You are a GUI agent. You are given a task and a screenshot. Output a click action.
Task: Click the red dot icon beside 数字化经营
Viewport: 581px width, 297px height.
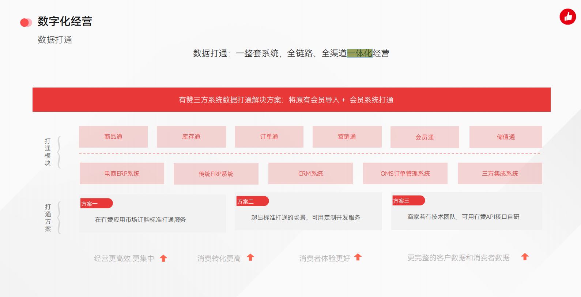click(26, 23)
